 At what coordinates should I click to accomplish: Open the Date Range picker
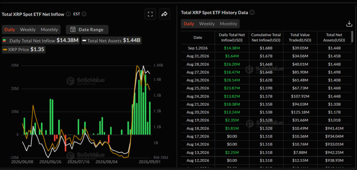87,30
